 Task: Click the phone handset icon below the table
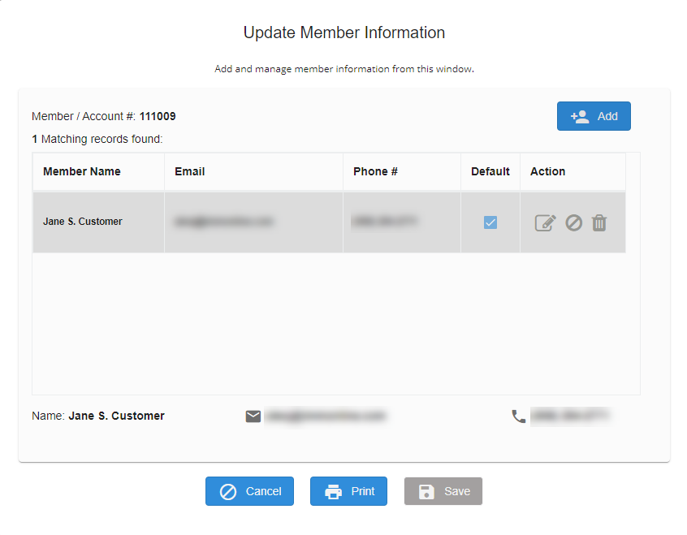click(x=519, y=416)
